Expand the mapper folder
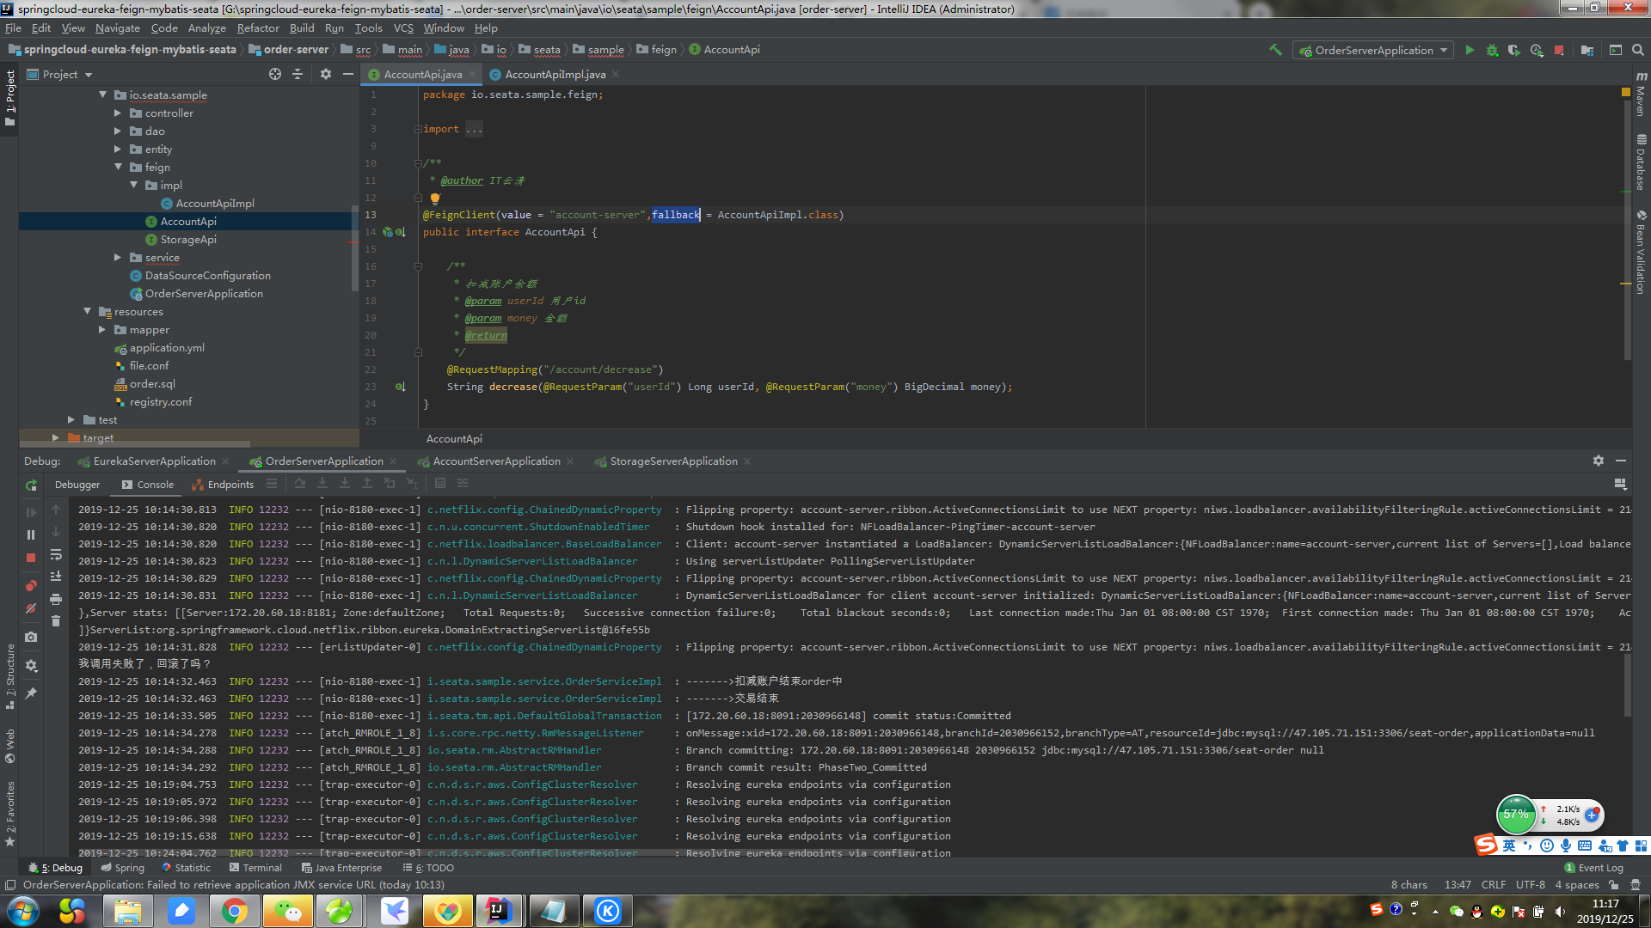 pos(102,329)
